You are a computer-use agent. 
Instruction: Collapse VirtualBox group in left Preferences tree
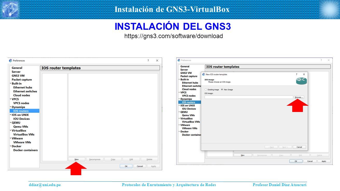click(x=11, y=130)
